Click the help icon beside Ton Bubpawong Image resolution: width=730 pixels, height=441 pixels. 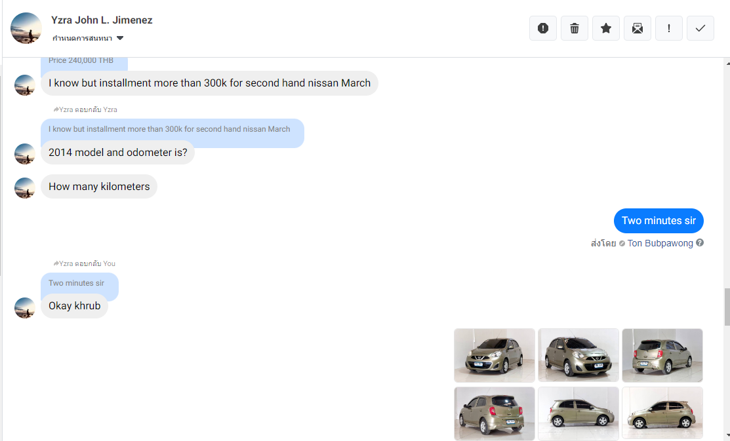(x=700, y=243)
